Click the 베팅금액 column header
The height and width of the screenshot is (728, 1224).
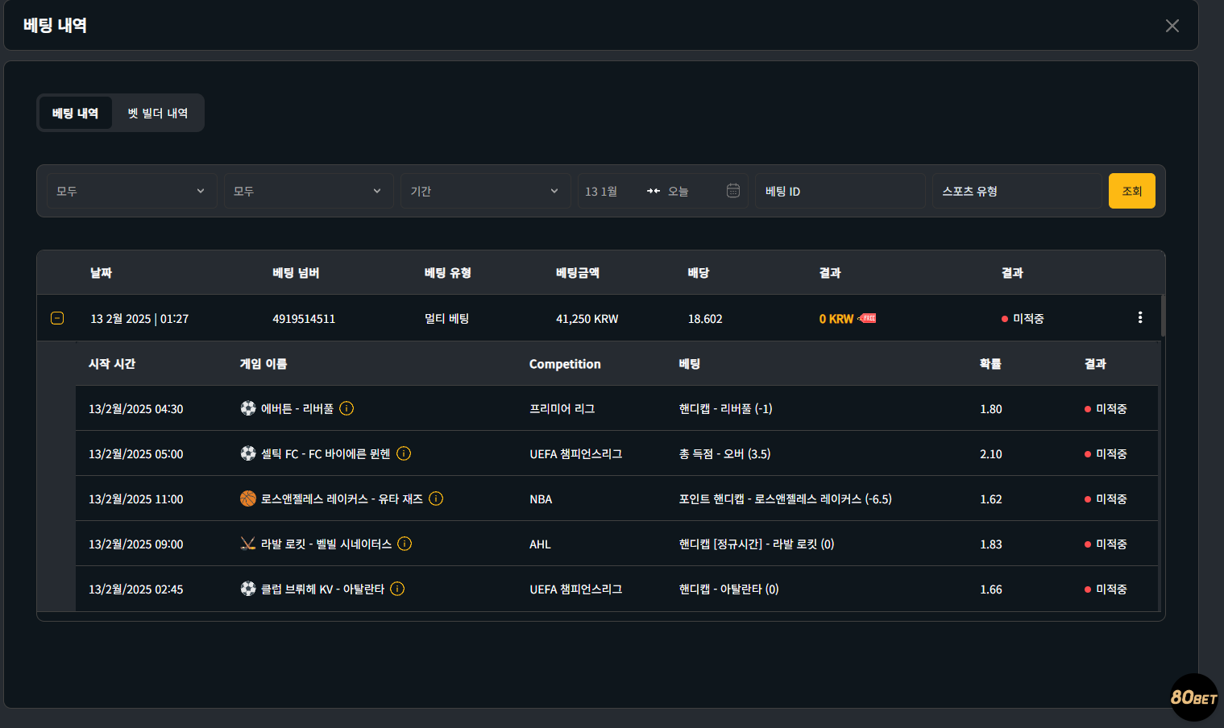[578, 273]
